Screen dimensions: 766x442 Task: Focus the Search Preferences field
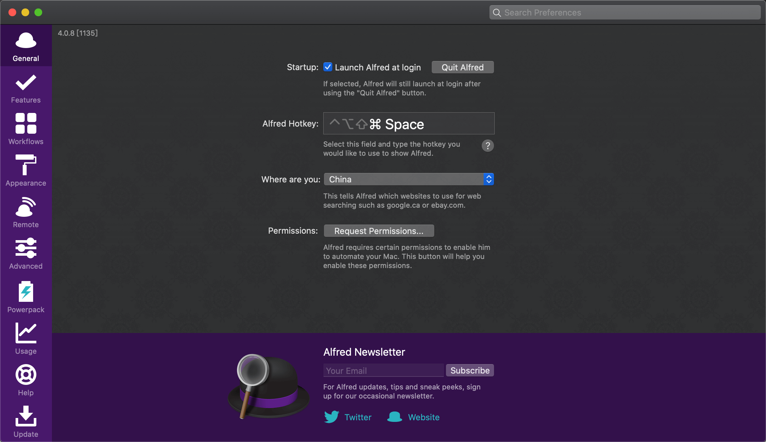(x=625, y=13)
